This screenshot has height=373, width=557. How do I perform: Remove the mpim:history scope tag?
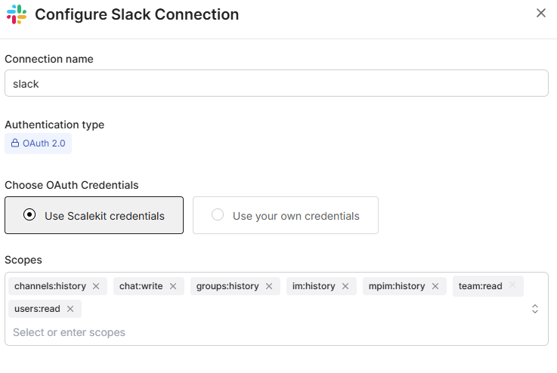[x=435, y=286]
